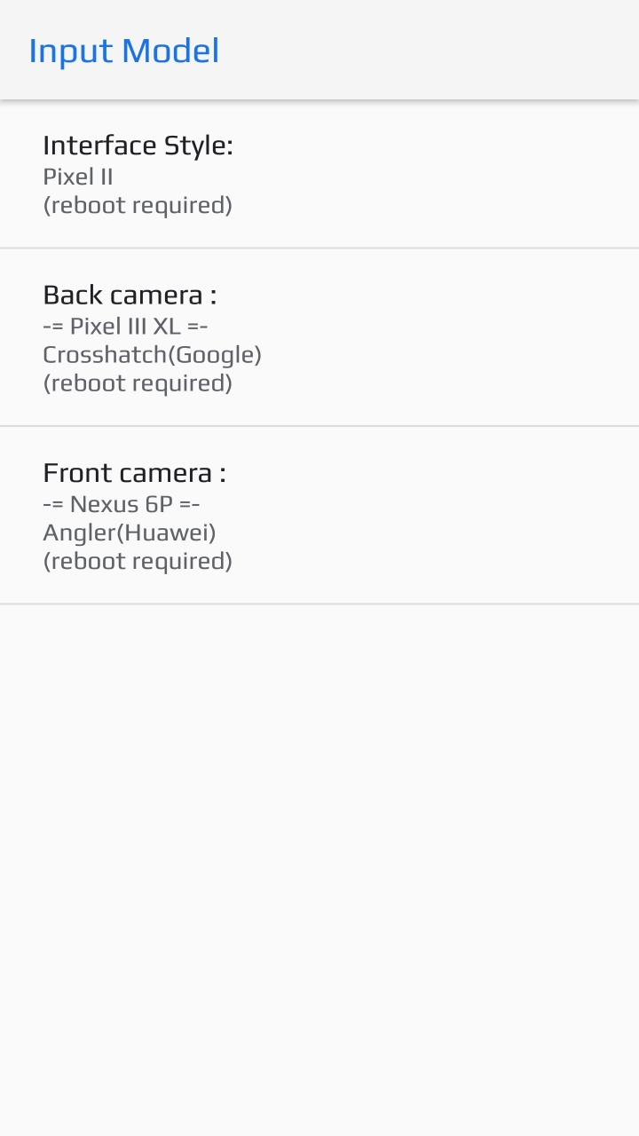Tap the Angler(Huawei) text line
The height and width of the screenshot is (1136, 639).
coord(130,532)
